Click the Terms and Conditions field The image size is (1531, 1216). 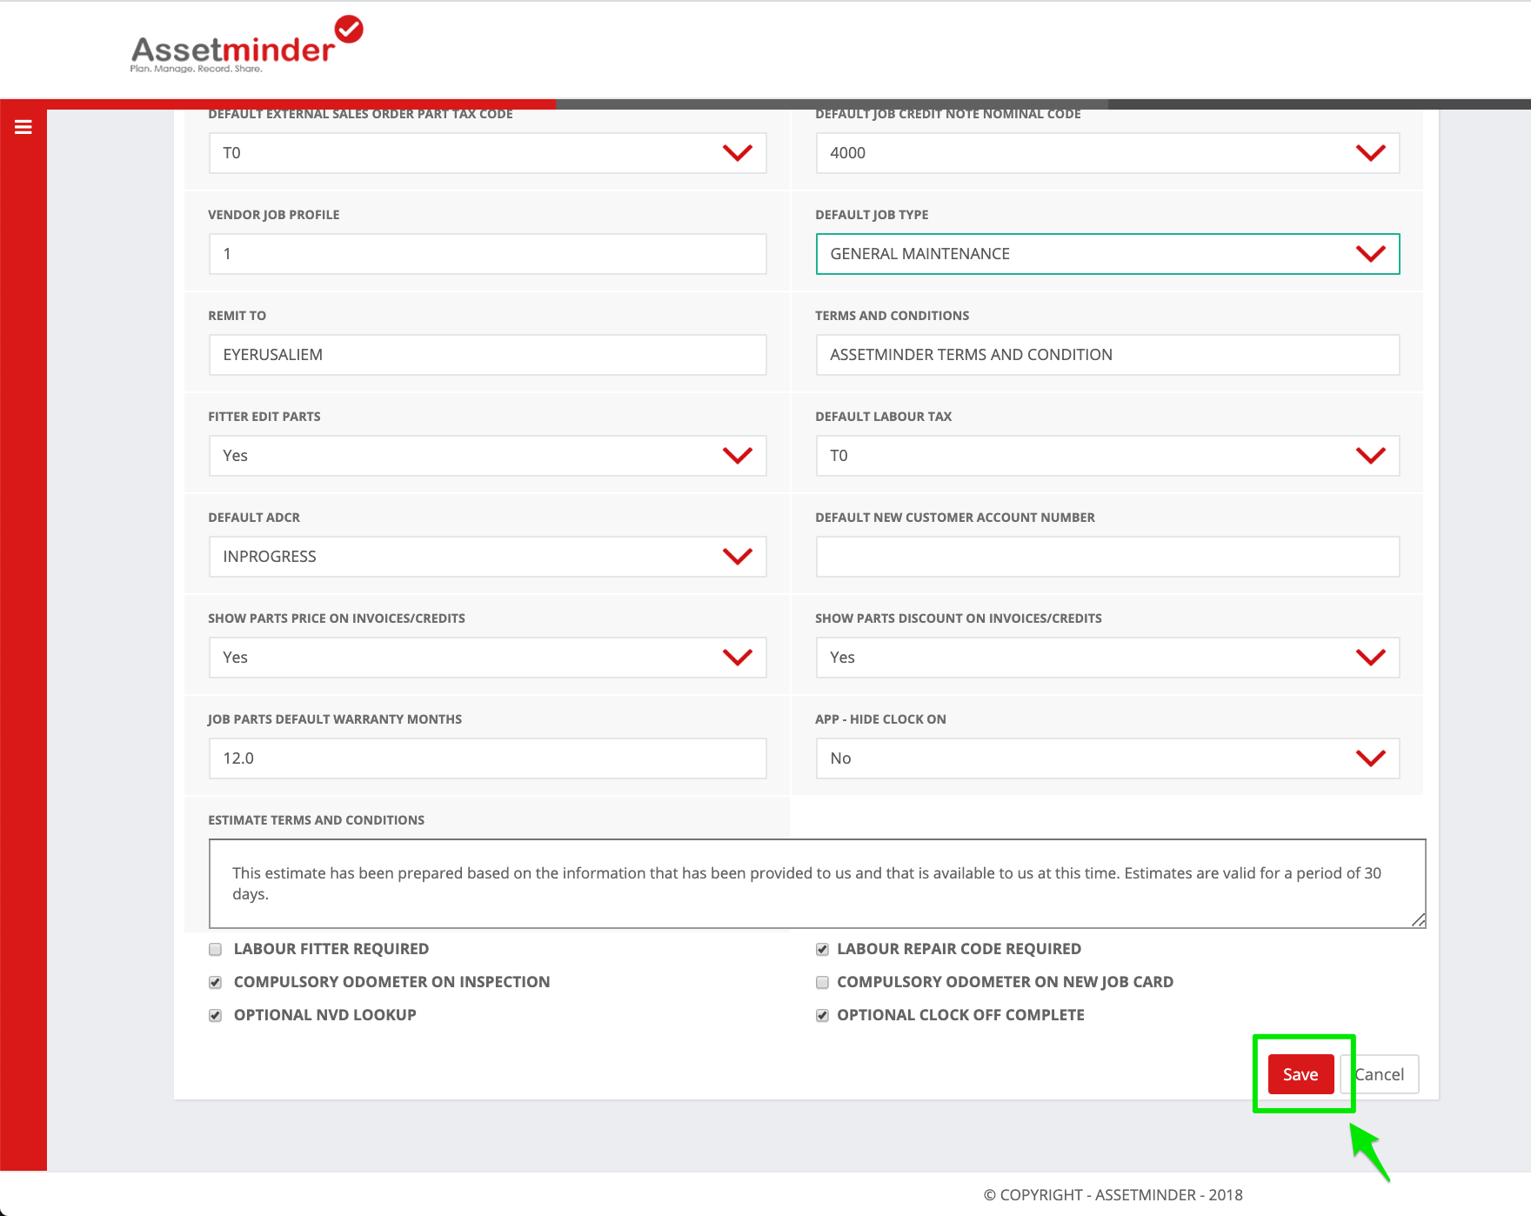pos(1107,355)
